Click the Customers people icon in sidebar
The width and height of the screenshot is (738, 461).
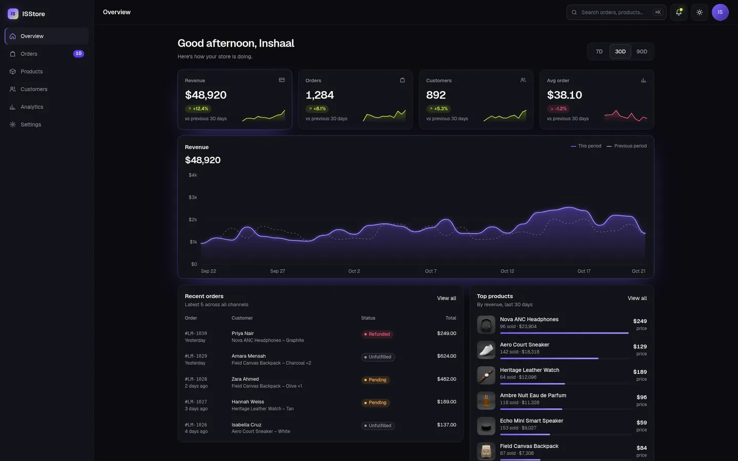pos(13,89)
